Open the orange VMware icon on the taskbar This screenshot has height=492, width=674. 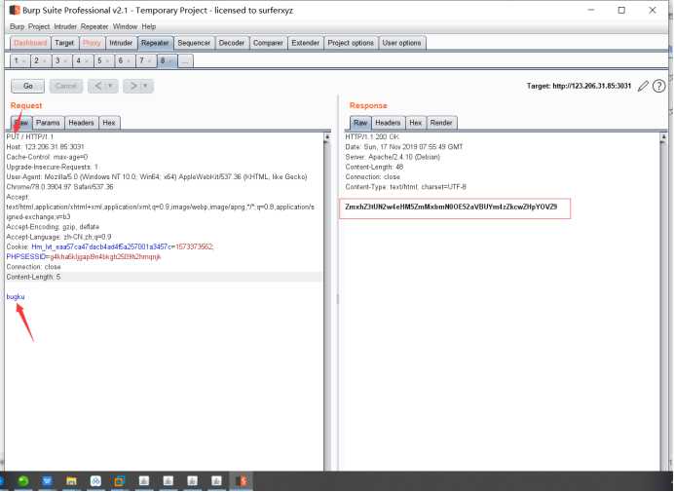119,481
